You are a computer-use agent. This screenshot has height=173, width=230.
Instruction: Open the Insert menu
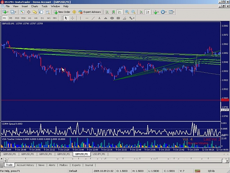pos(25,6)
